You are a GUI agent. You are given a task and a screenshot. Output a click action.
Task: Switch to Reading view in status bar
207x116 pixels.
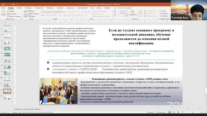[x=178, y=112]
